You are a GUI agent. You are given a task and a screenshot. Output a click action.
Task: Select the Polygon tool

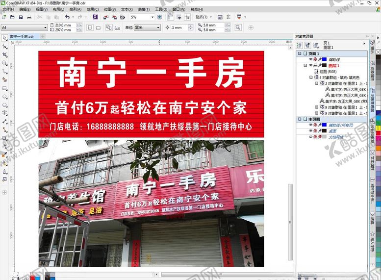pos(4,105)
